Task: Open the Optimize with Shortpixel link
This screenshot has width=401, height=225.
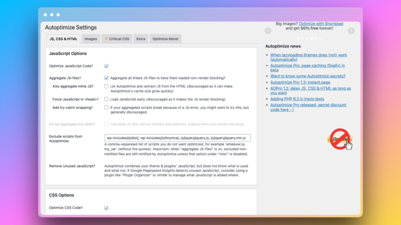Action: pos(321,23)
